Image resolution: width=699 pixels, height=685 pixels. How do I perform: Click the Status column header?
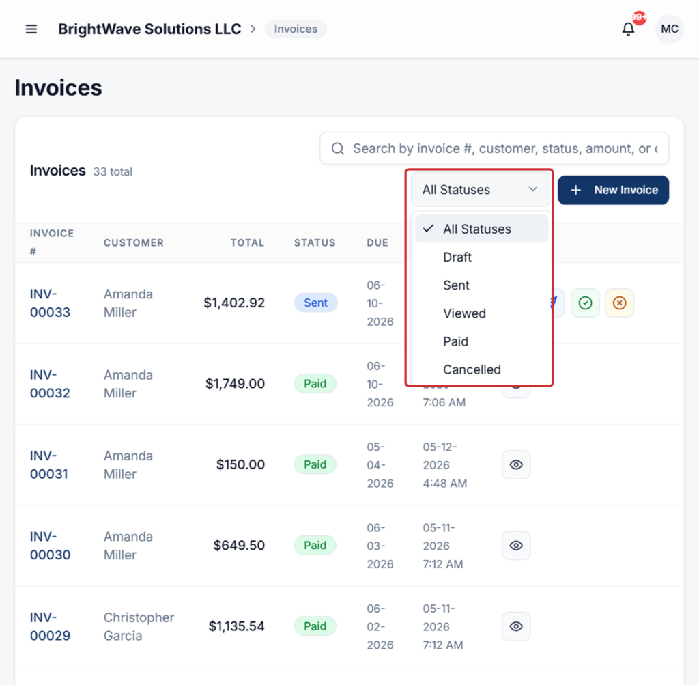click(314, 242)
